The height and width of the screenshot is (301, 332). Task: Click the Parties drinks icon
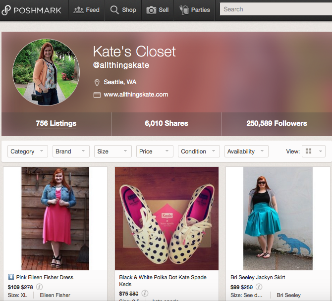pos(184,10)
